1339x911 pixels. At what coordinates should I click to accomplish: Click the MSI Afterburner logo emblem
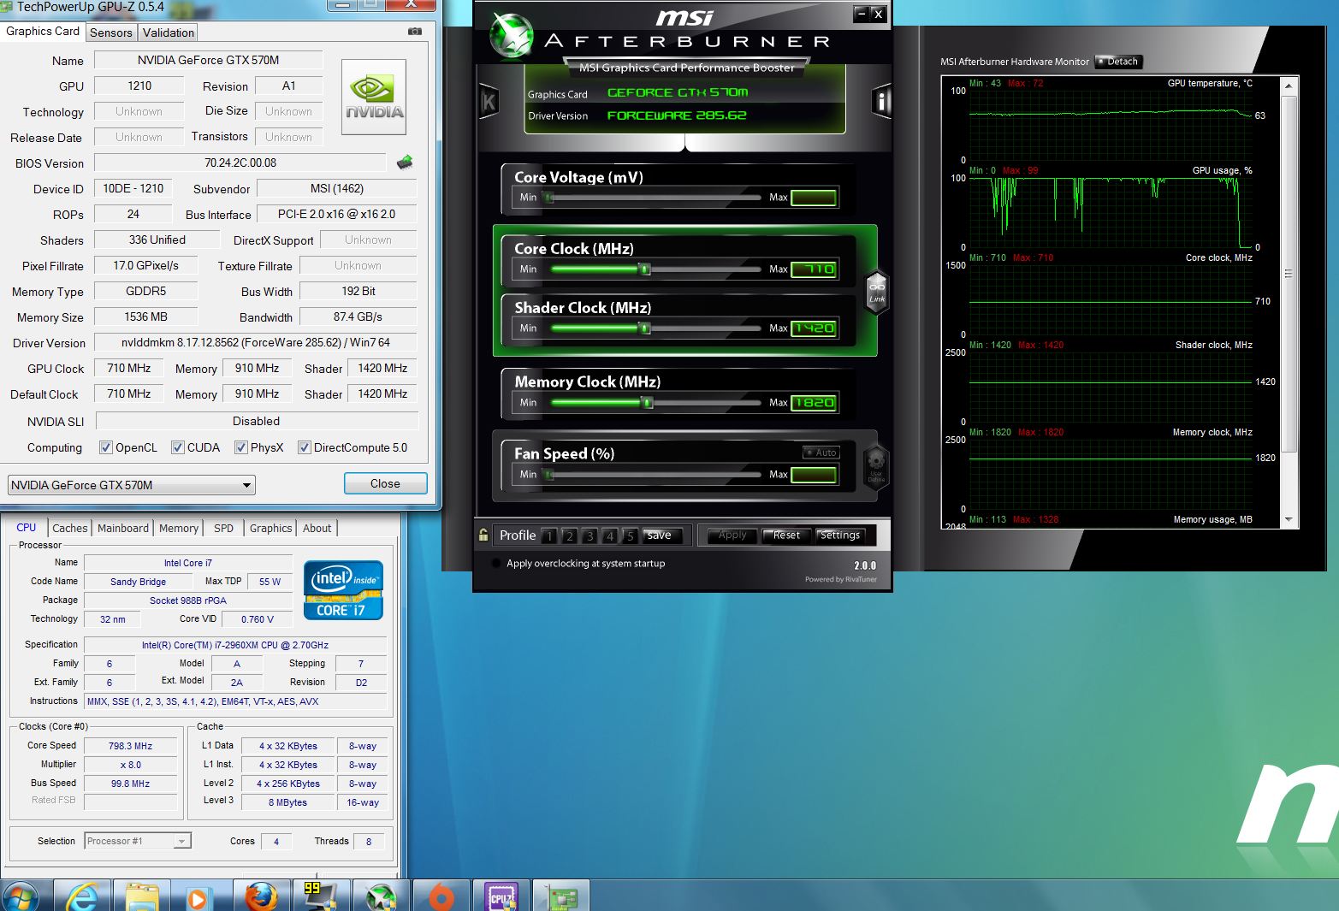coord(512,36)
